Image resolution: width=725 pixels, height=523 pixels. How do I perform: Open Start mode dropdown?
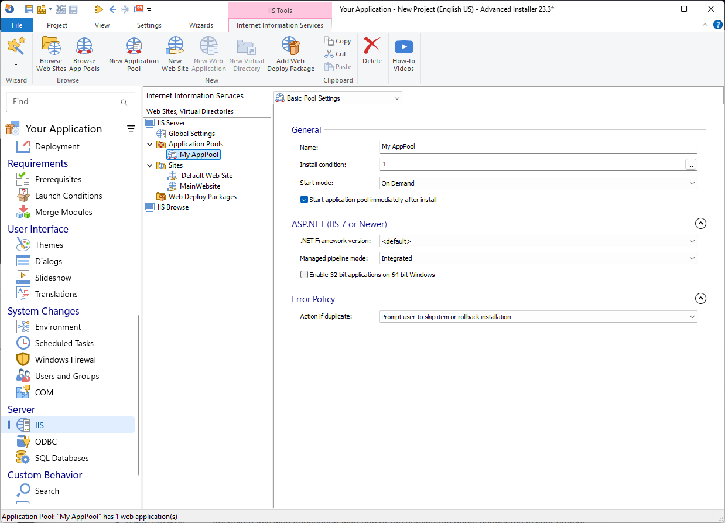(538, 183)
